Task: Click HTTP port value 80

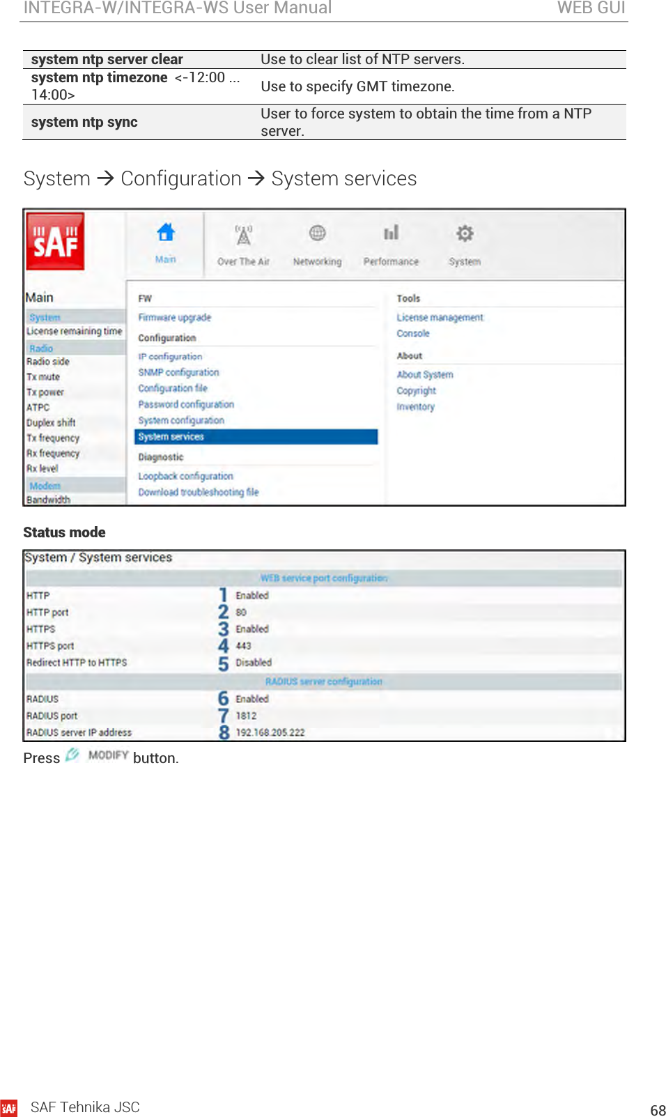Action: click(241, 613)
